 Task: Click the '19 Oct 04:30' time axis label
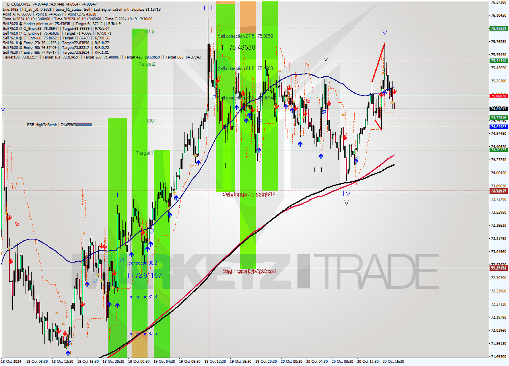[x=164, y=362]
